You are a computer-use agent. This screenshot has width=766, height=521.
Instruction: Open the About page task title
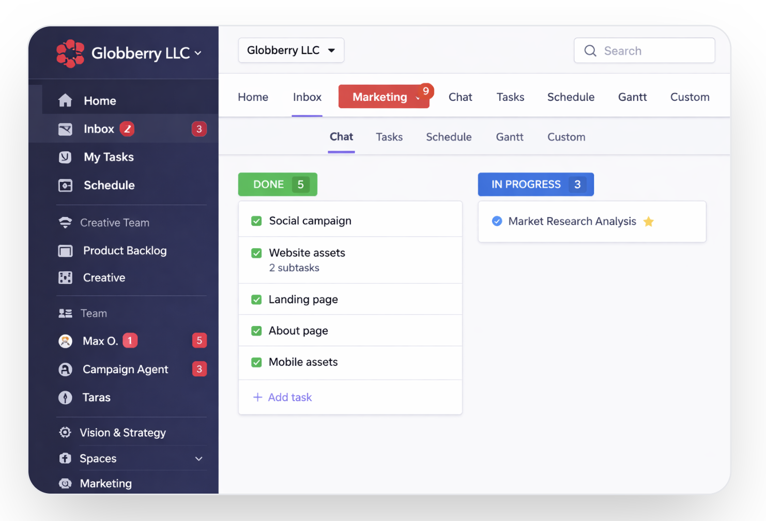pos(298,331)
